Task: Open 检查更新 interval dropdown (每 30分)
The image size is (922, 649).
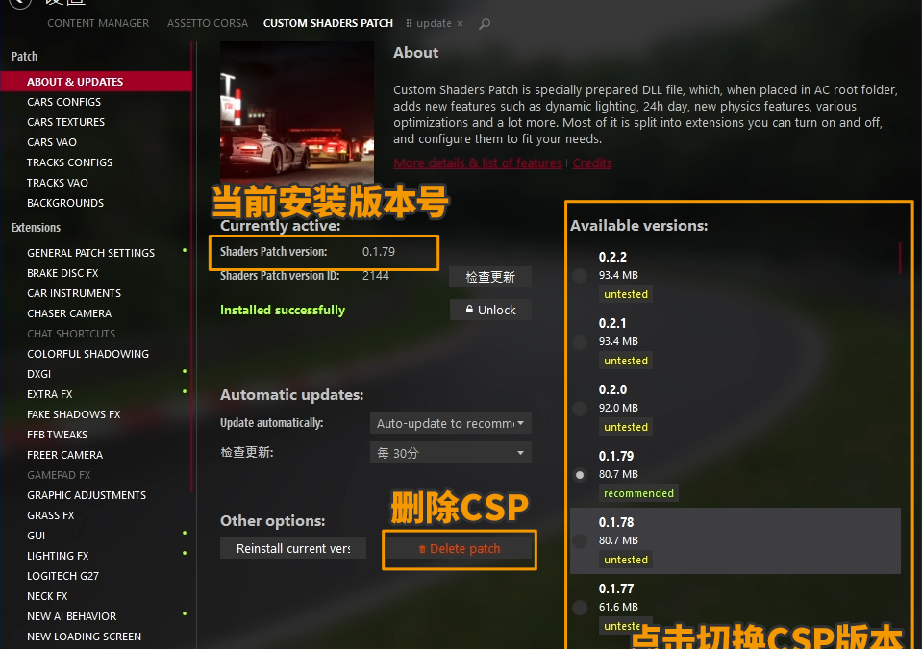Action: click(450, 453)
